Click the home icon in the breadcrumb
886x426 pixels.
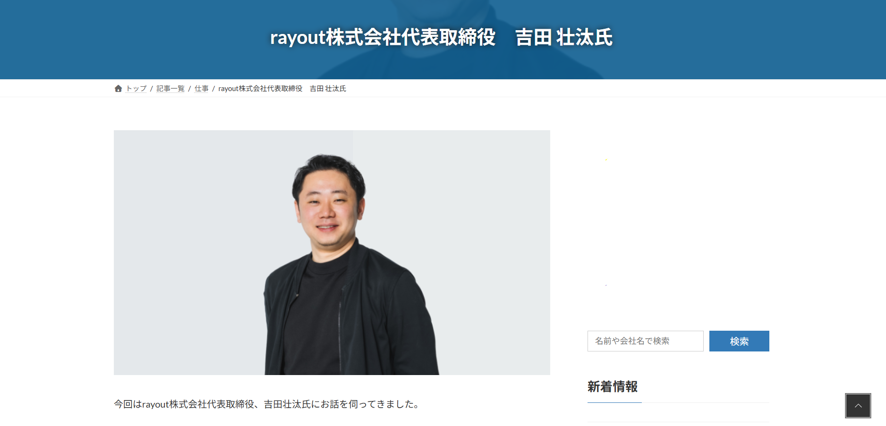(x=118, y=89)
